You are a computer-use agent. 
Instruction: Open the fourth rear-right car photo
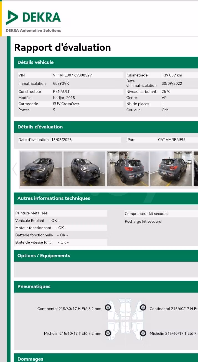pos(171,169)
